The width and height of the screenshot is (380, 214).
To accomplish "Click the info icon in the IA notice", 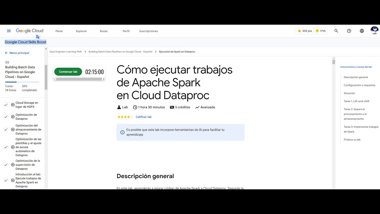I will tap(122, 132).
